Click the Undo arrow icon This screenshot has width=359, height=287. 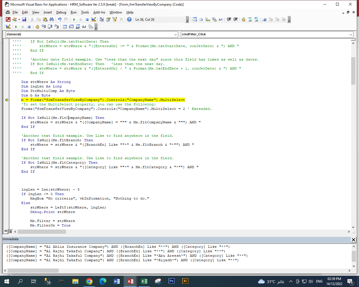point(60,19)
